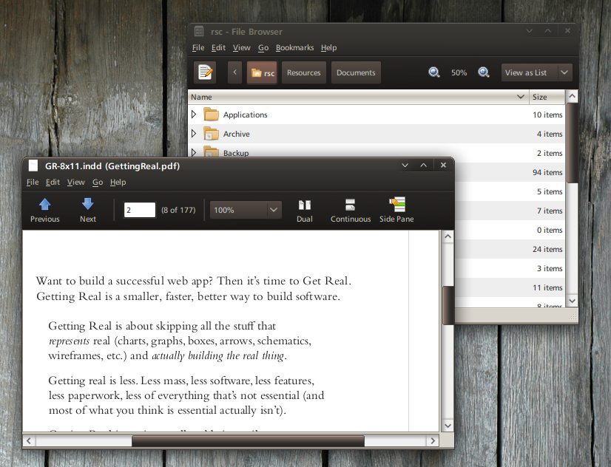Click File Browser scrollbar down arrow
The image size is (611, 467).
tap(572, 301)
